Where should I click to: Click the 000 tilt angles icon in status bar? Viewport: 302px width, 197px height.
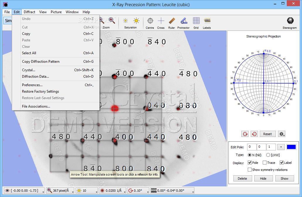(154, 191)
